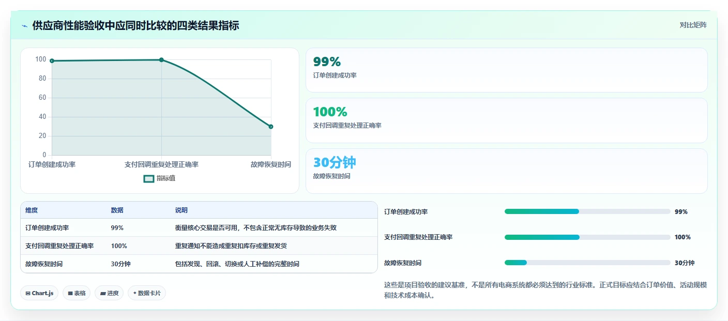This screenshot has width=728, height=321.
Task: Click the 99% data cell in table
Action: point(117,228)
